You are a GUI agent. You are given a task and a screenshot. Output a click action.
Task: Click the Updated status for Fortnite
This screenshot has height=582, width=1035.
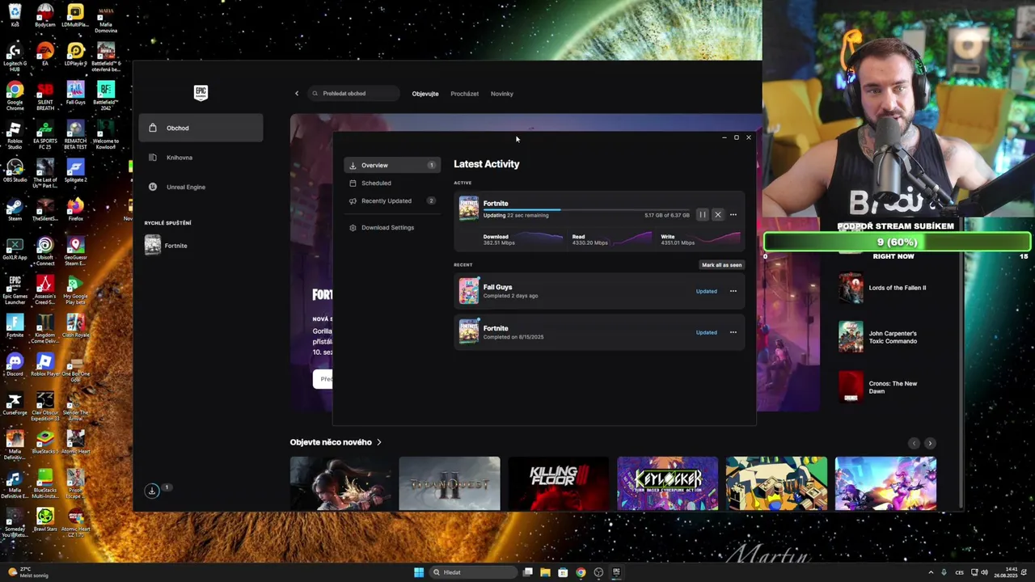click(706, 332)
